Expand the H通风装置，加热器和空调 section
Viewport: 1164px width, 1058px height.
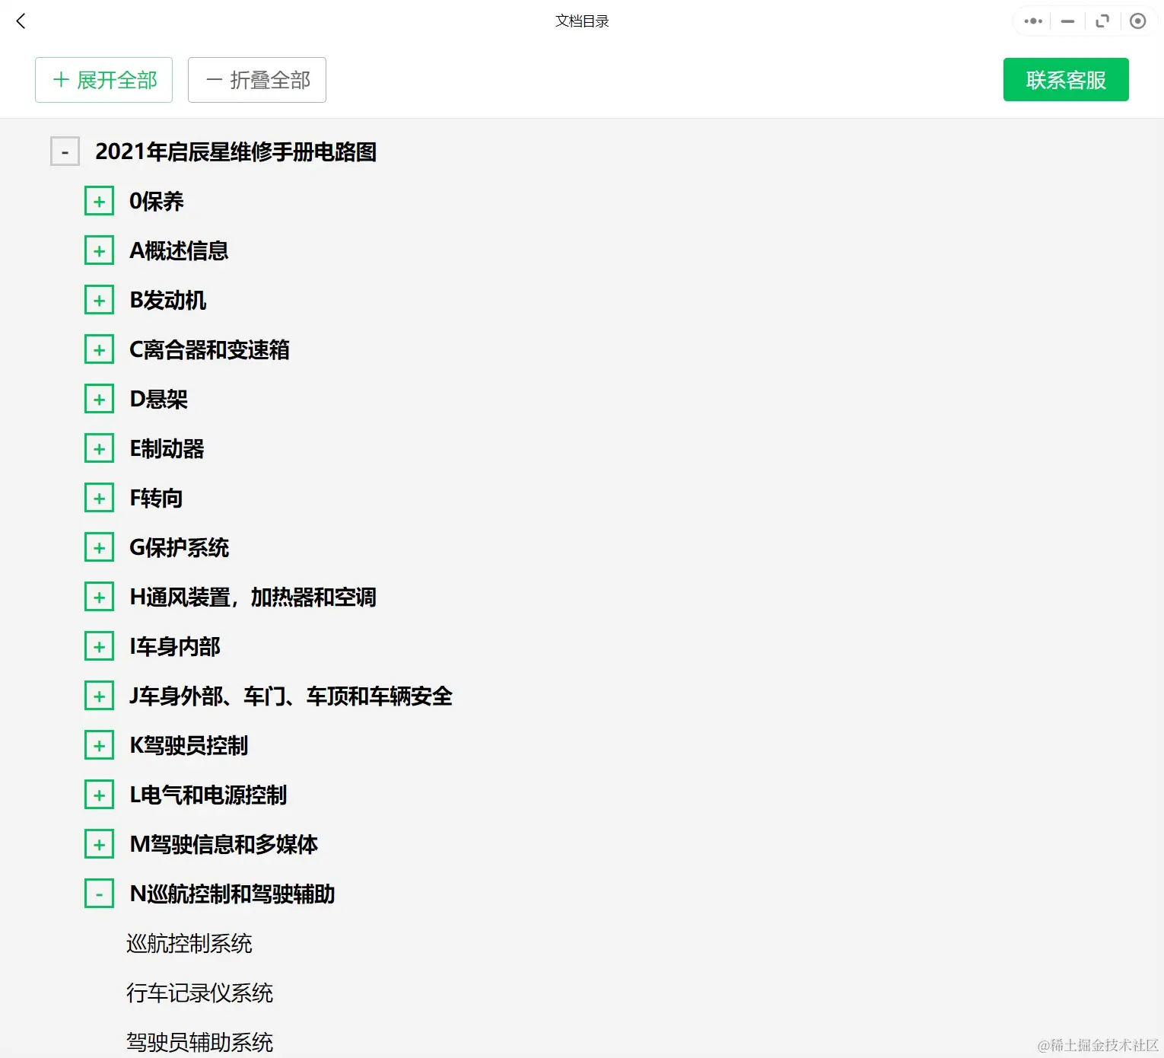[x=99, y=596]
